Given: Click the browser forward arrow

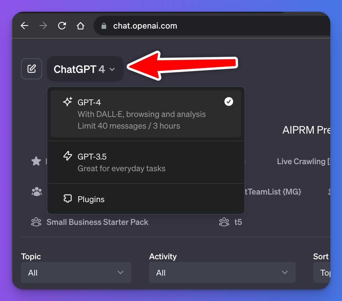Looking at the screenshot, I should [43, 26].
